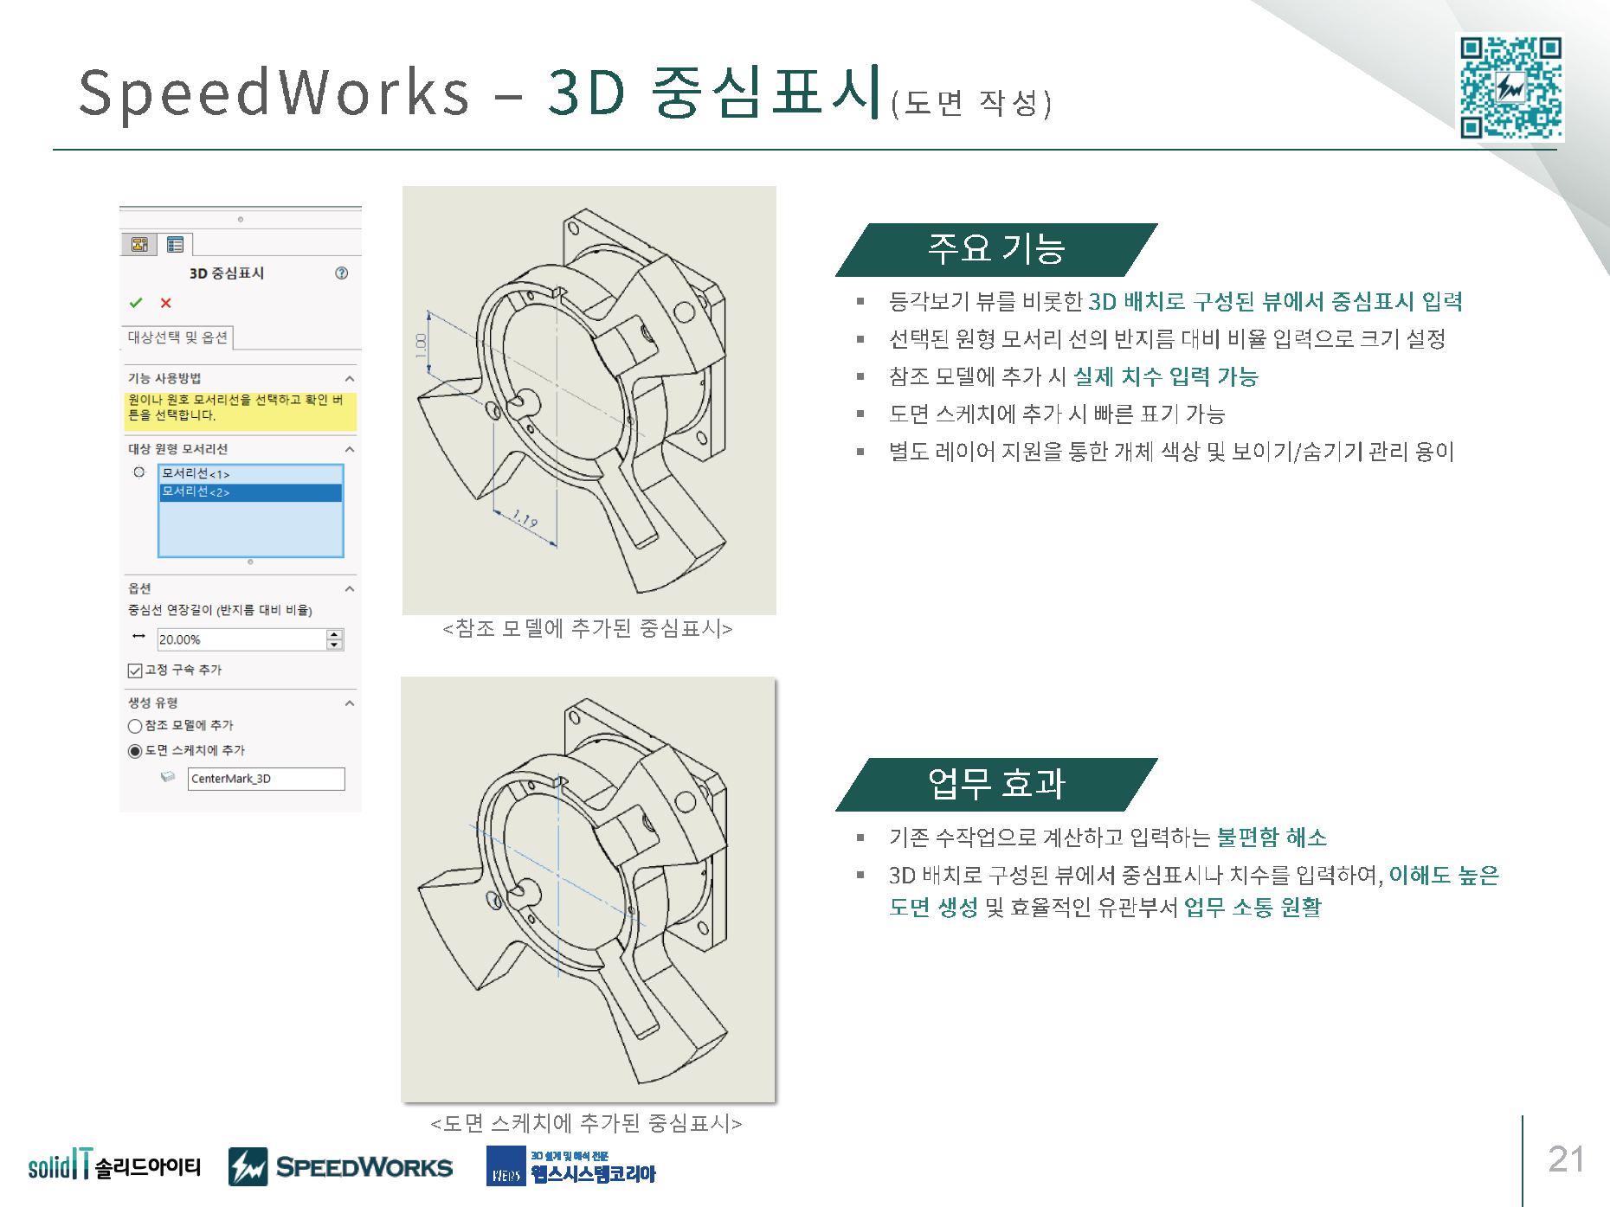Click the bullet '도면 스케치에 추가 시 빠른 표기 가능'
Viewport: 1610px width, 1207px height.
(1057, 414)
